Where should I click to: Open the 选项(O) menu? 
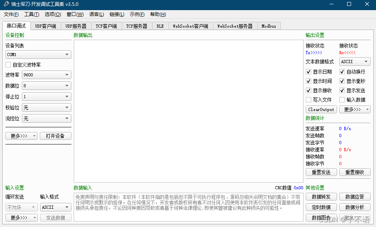[x=53, y=14]
